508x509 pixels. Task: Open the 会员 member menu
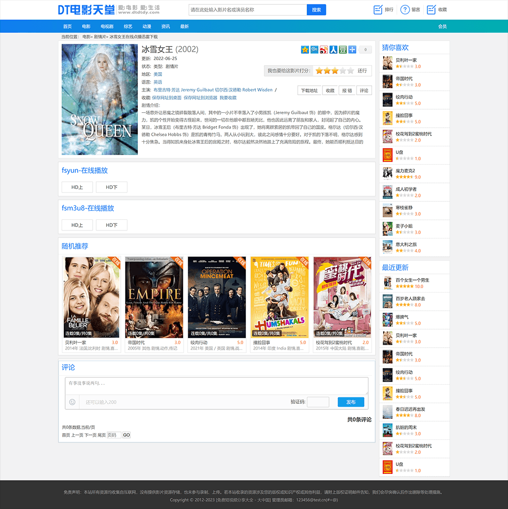[x=442, y=27]
